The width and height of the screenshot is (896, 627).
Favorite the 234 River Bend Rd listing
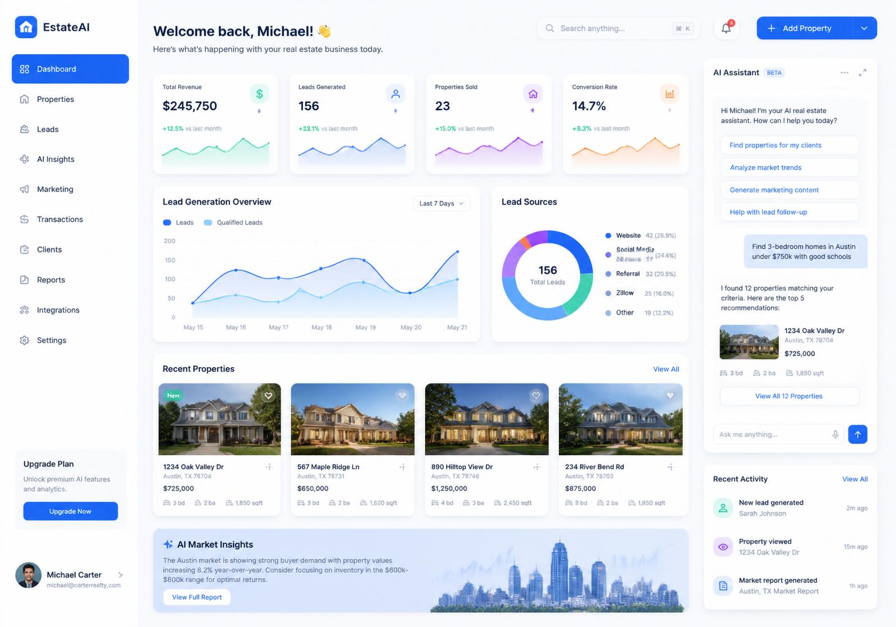coord(670,396)
